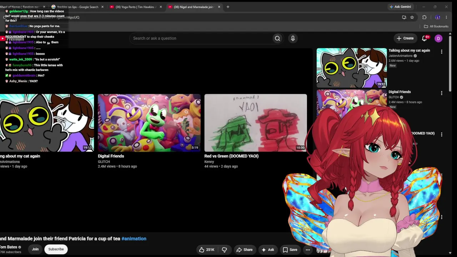Select the Nigel and Marmalade tab
This screenshot has width=457, height=257.
(x=194, y=7)
